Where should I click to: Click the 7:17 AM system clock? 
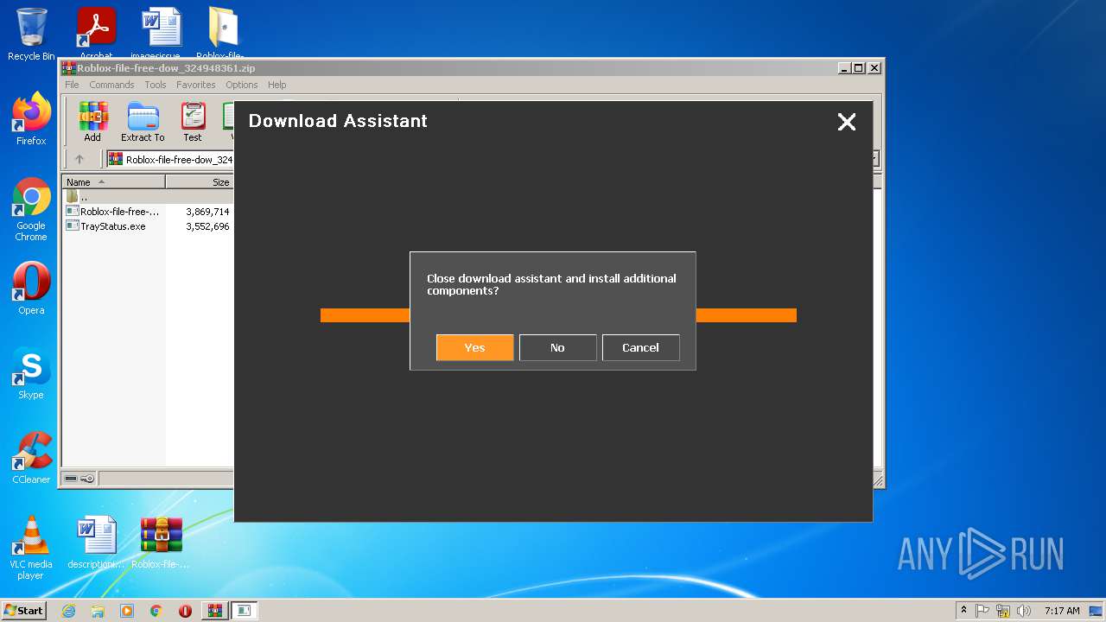tap(1062, 611)
